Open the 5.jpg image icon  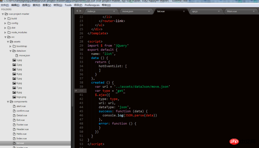point(14,79)
